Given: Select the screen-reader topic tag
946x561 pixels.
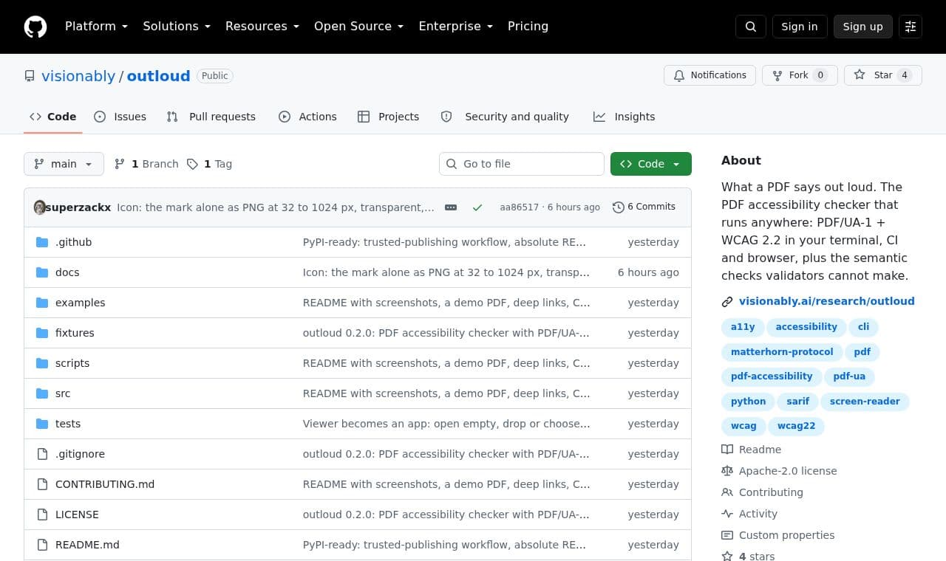Looking at the screenshot, I should [x=865, y=402].
